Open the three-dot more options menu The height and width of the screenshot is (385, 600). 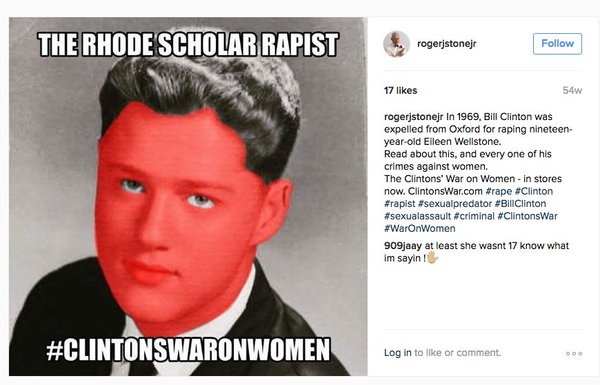(x=574, y=353)
